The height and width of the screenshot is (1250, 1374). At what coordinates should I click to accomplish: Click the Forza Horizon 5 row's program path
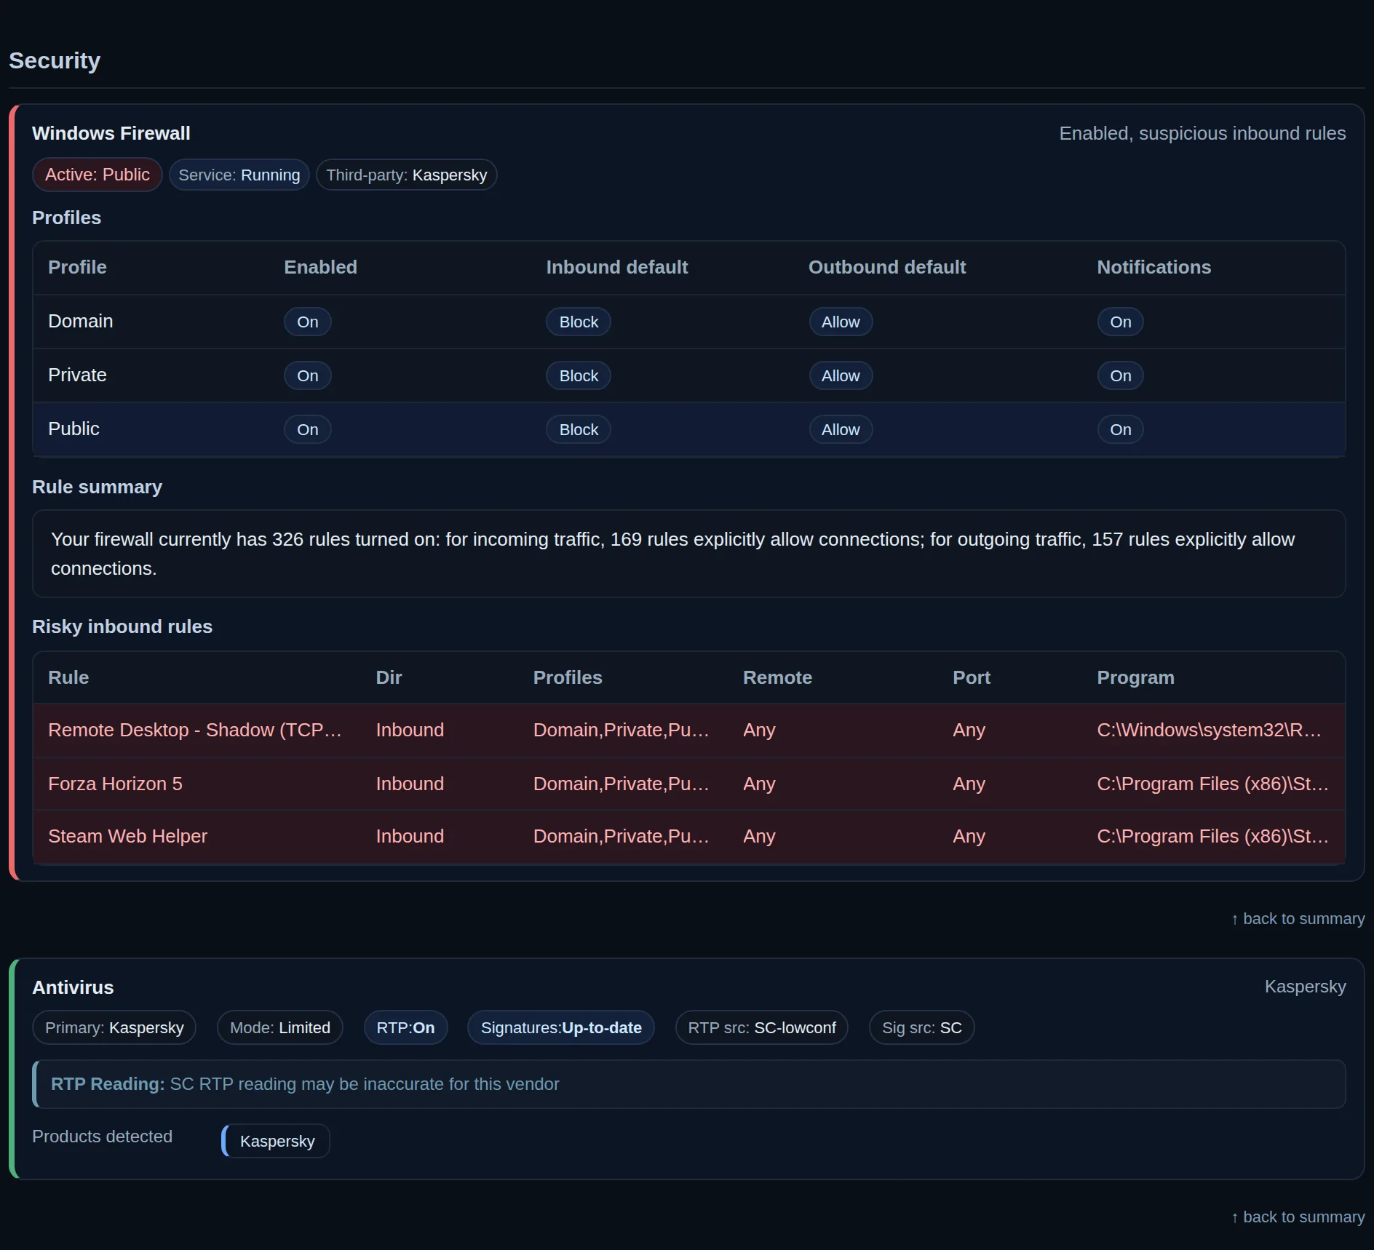pos(1212,784)
